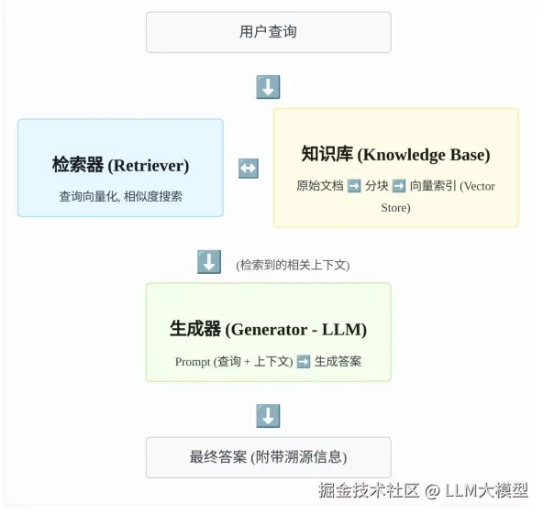The width and height of the screenshot is (543, 514).
Task: Click the down arrow above 最终答案 box
Action: 268,416
